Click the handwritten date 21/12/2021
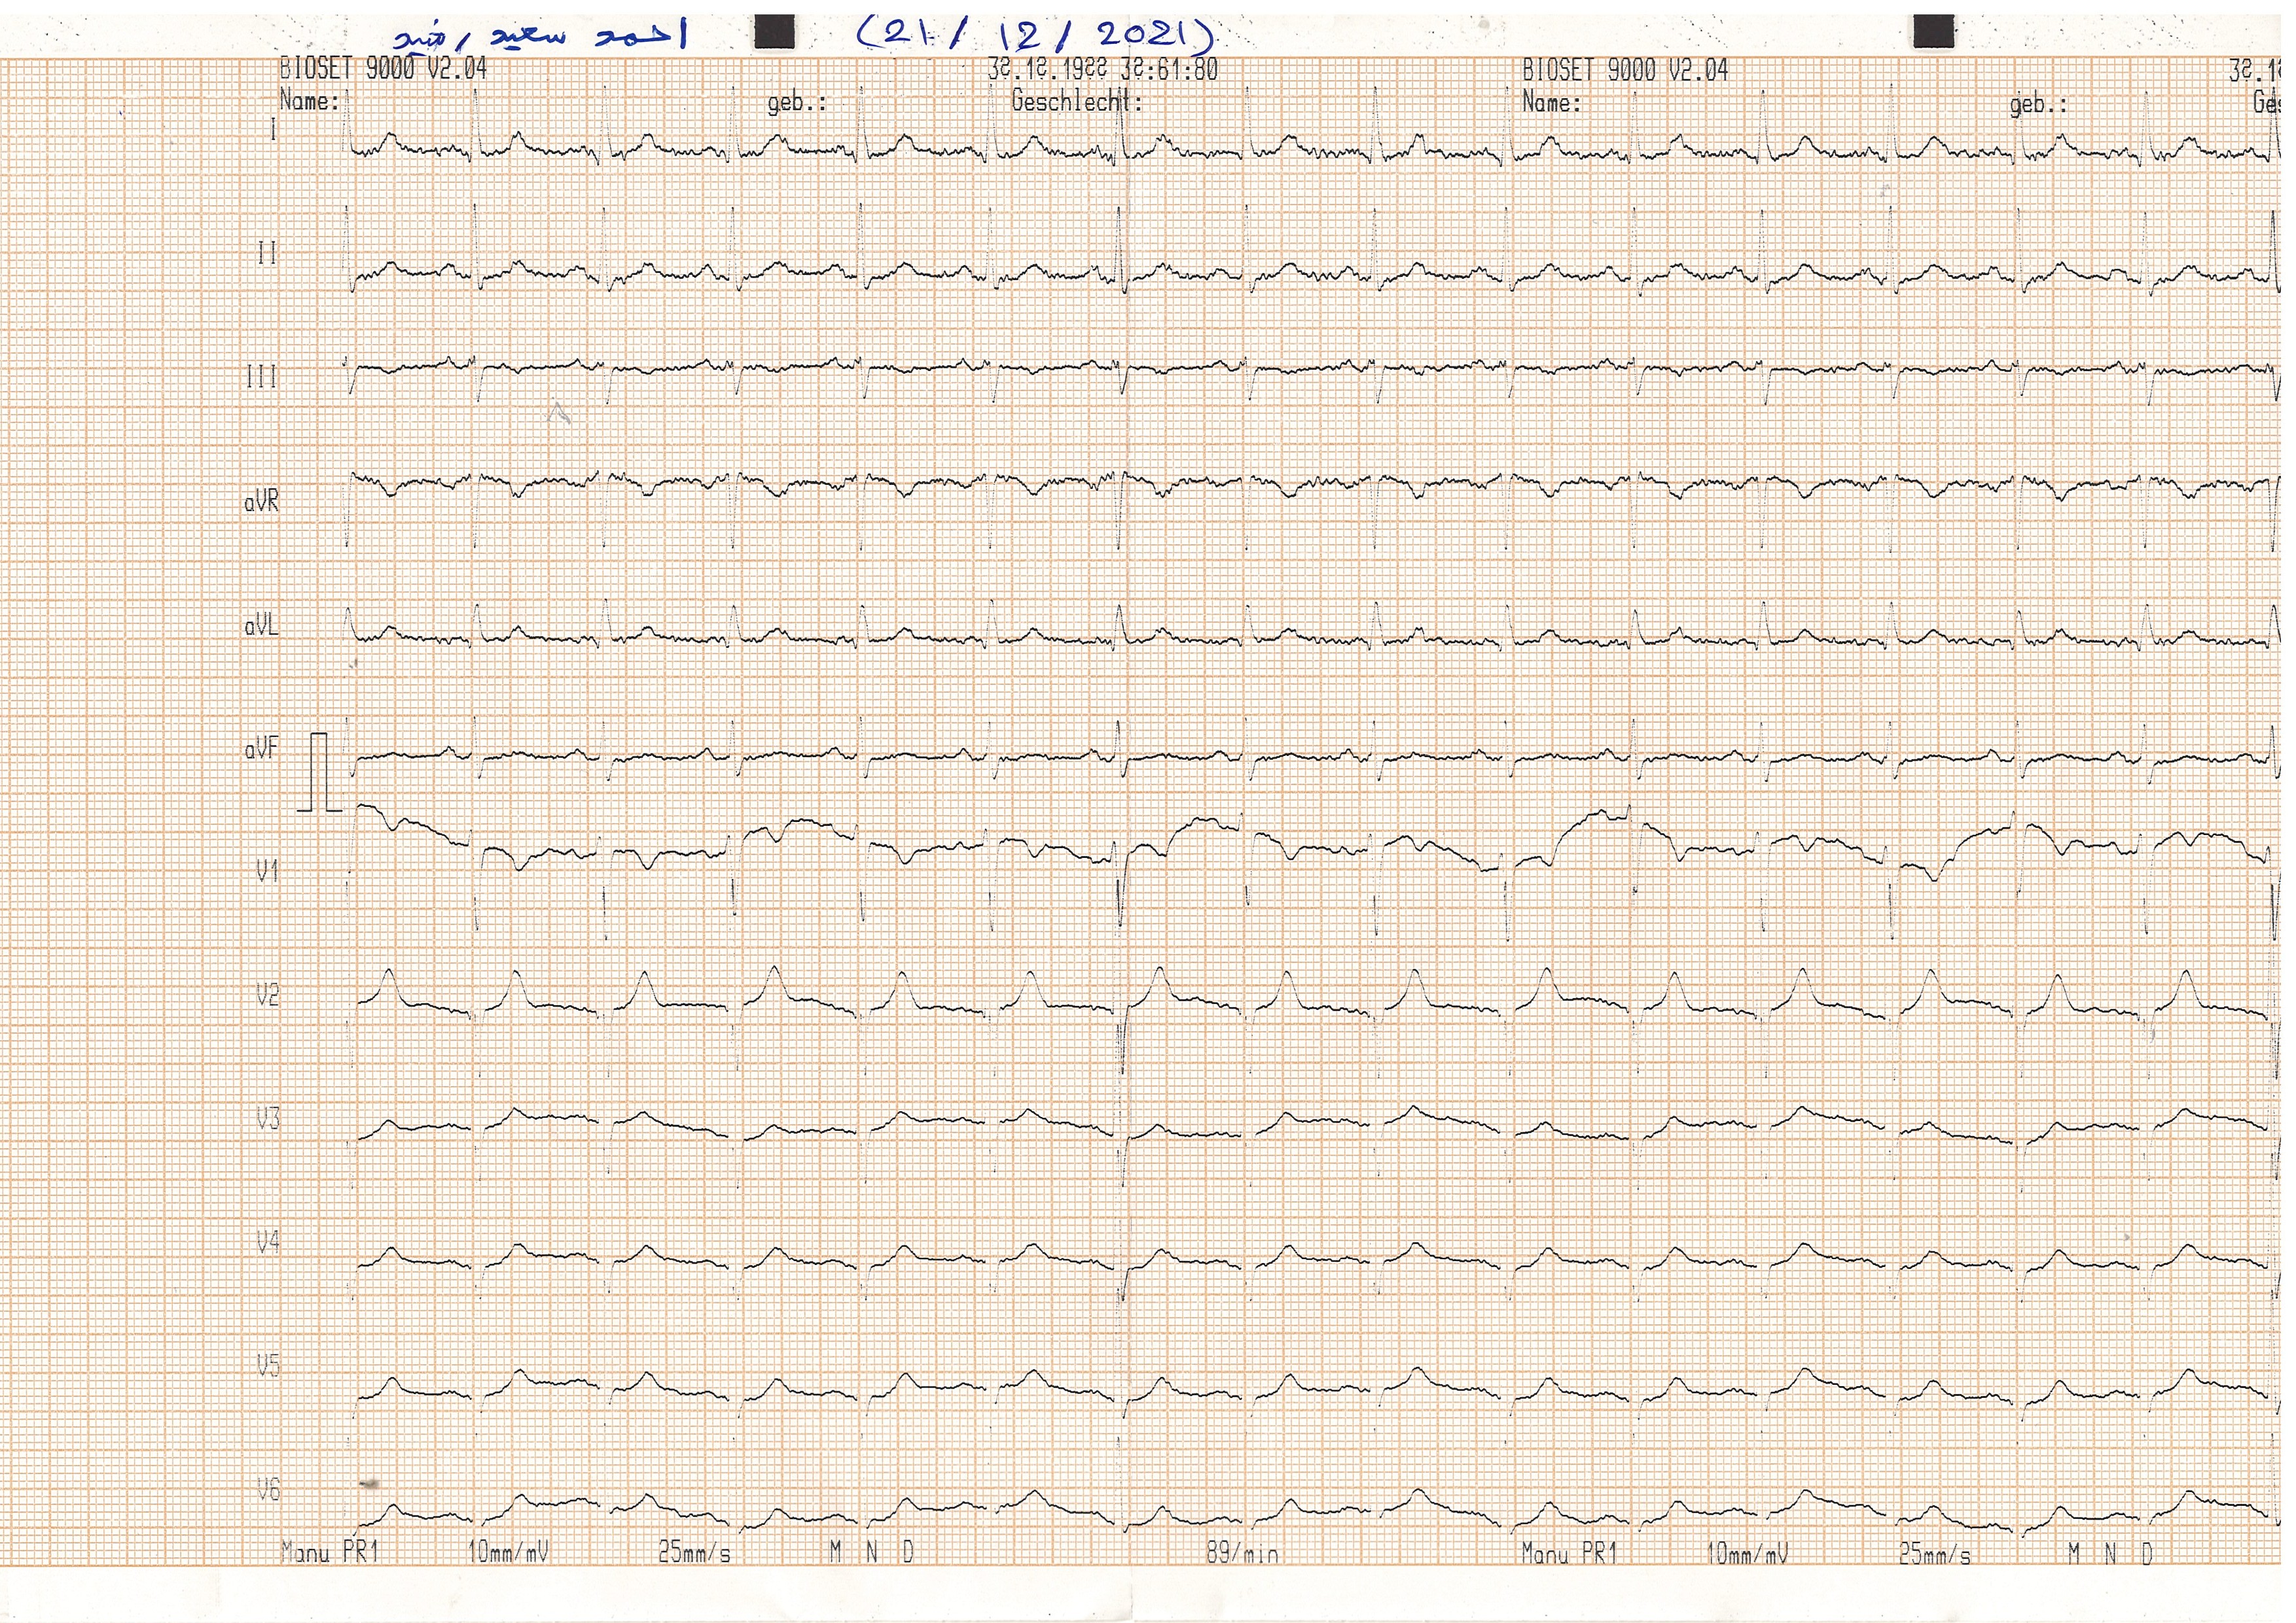The width and height of the screenshot is (2296, 1623). point(1035,36)
